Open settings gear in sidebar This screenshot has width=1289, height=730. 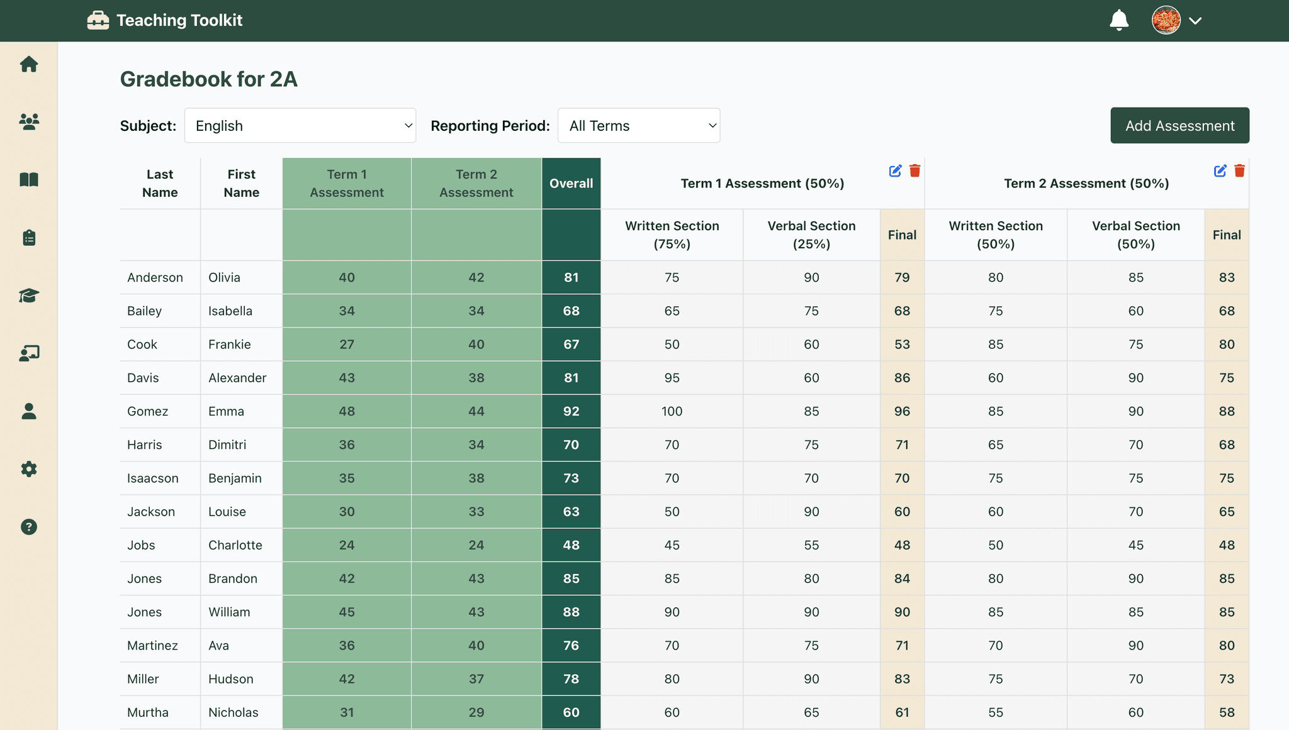[x=29, y=469]
